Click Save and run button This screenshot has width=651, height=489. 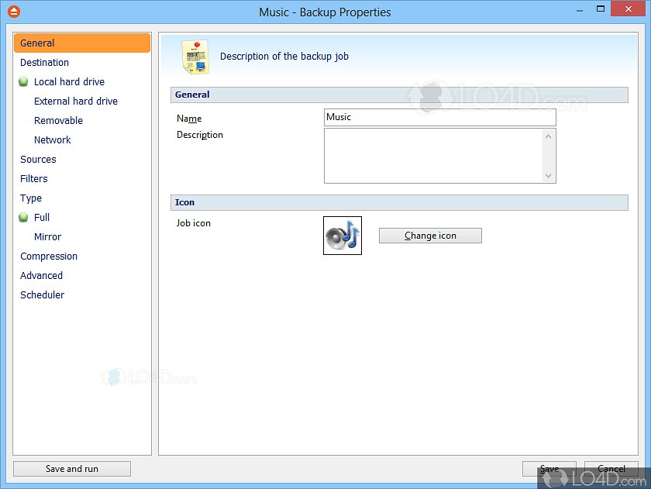click(x=72, y=469)
